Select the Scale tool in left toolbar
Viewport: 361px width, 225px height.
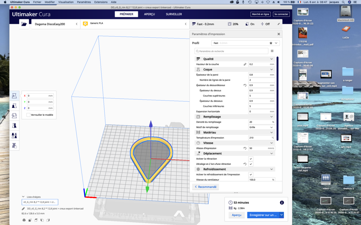point(14,106)
